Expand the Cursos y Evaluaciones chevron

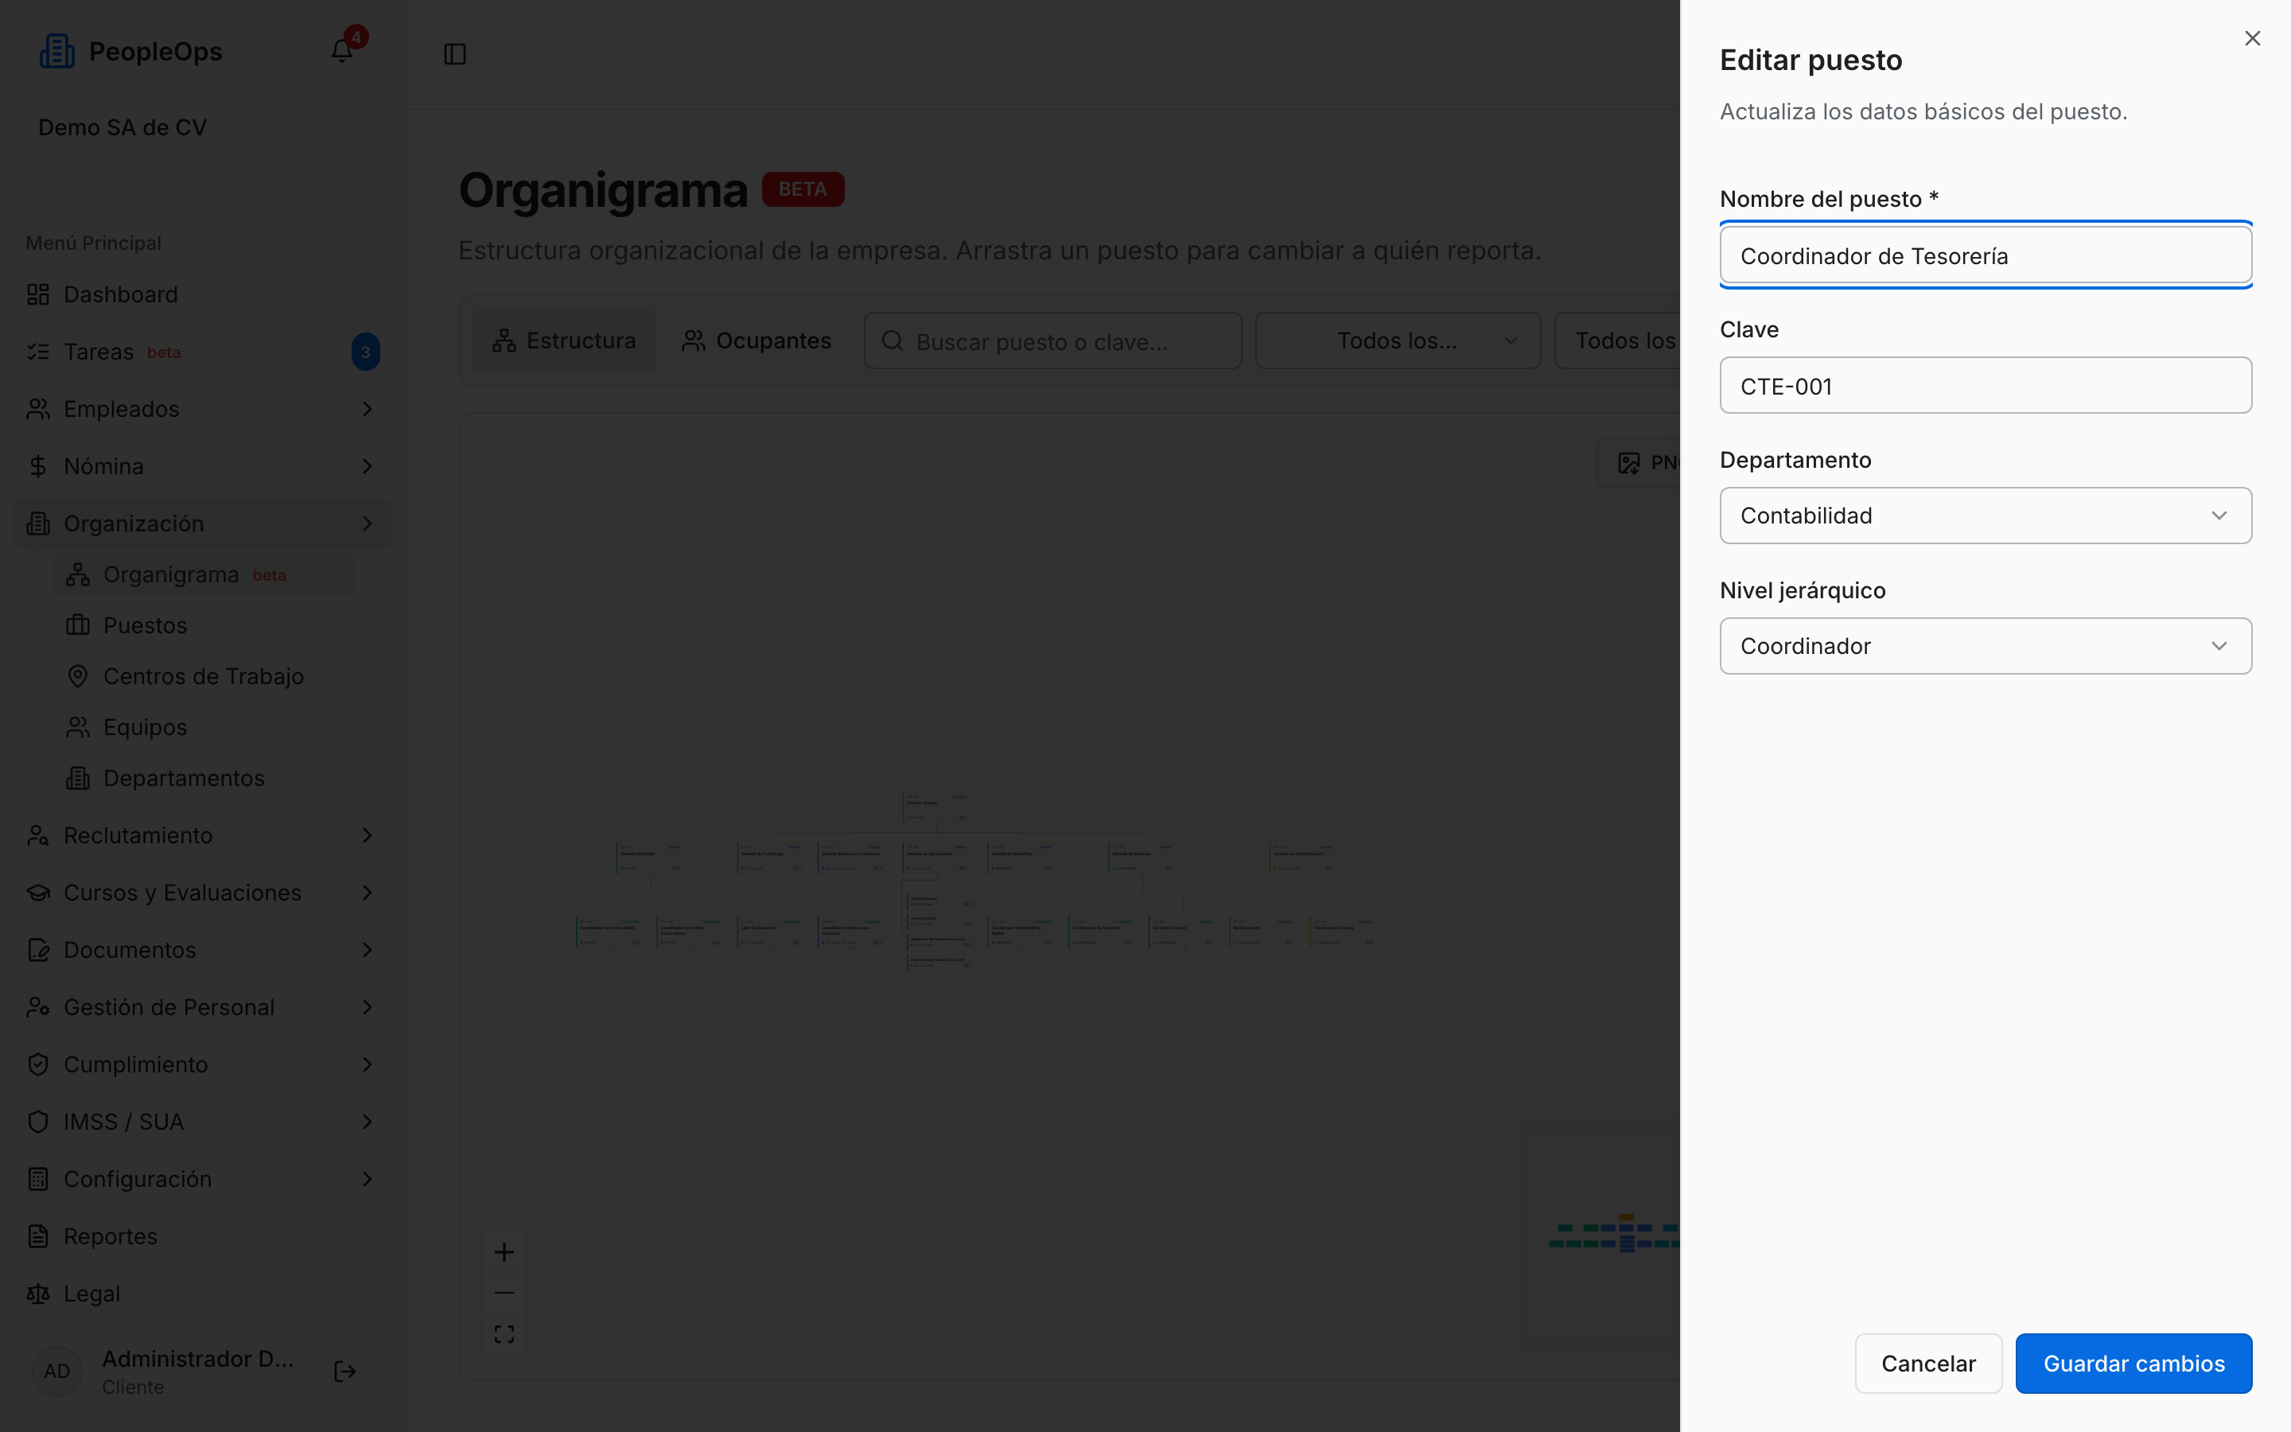pos(368,892)
